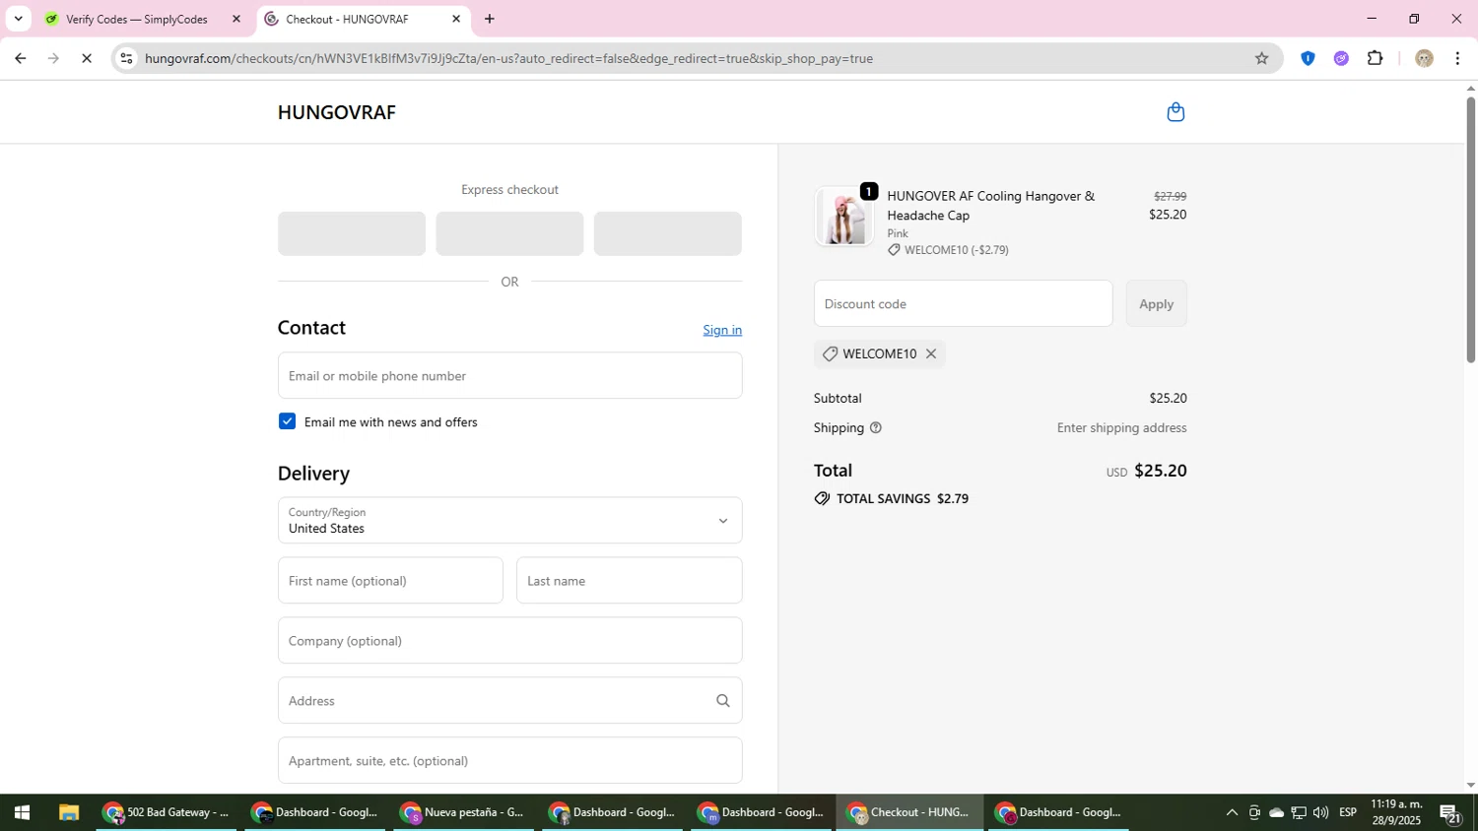Screen dimensions: 1478x831
Task: Show hidden system tray icons
Action: 1232,812
